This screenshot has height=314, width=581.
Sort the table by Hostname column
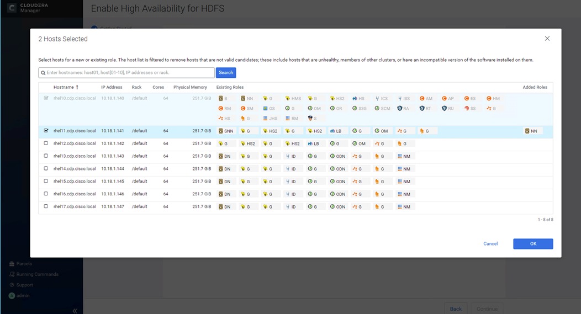click(66, 87)
